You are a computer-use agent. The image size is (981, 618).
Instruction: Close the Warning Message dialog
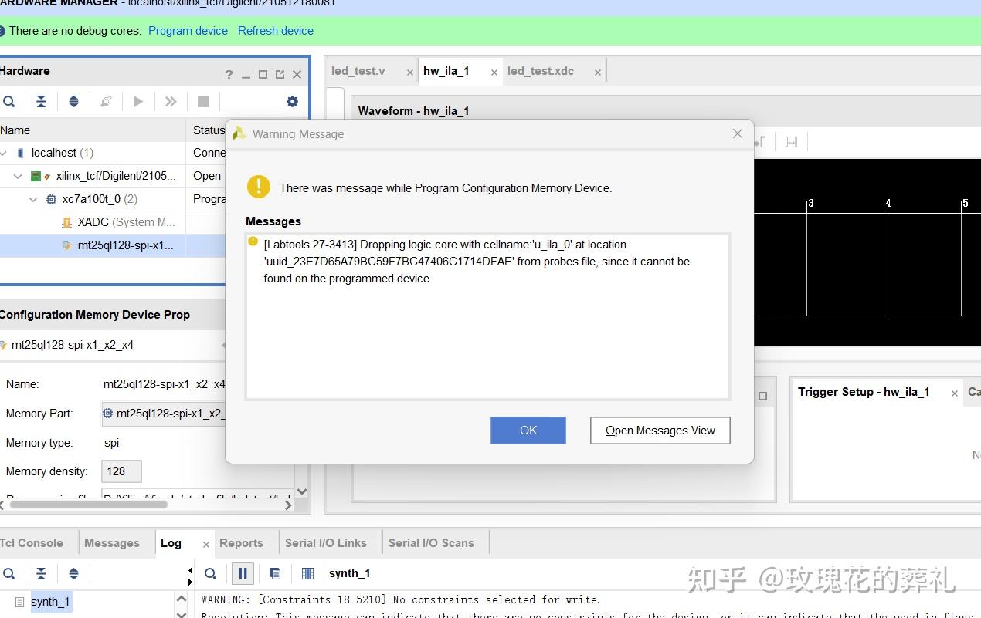pyautogui.click(x=738, y=133)
